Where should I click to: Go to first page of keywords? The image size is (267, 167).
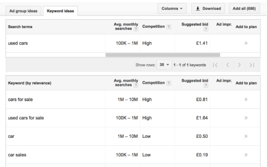(215, 65)
